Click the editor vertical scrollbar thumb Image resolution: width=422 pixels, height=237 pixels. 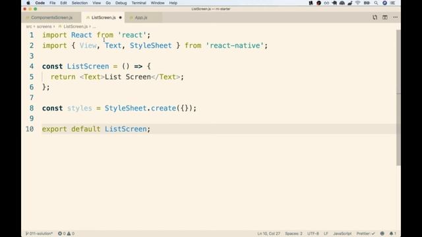coord(398,97)
